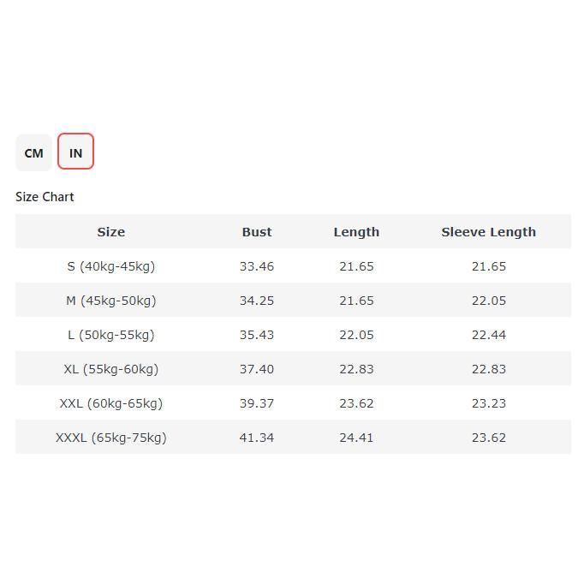Select the XXXL (65kg-75kg) size row label
The width and height of the screenshot is (584, 584).
point(111,438)
